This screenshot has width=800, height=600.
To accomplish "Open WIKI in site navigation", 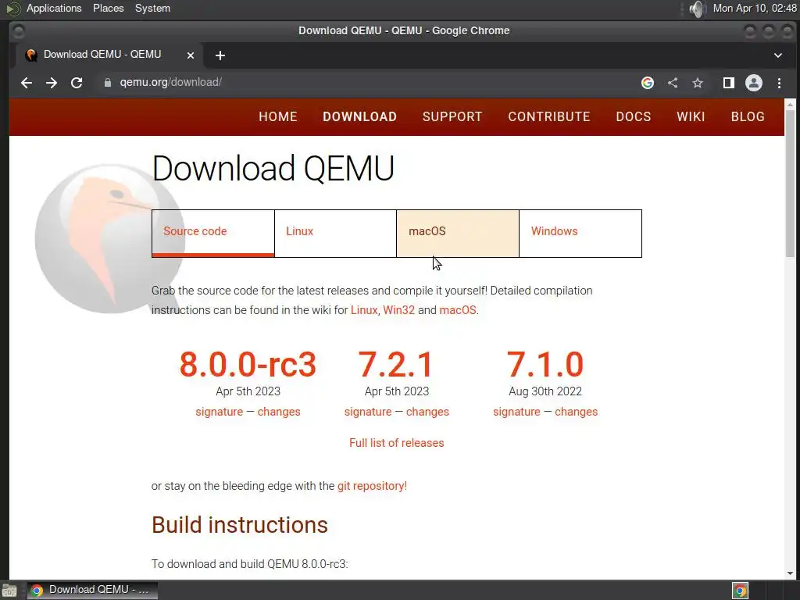I will coord(691,116).
